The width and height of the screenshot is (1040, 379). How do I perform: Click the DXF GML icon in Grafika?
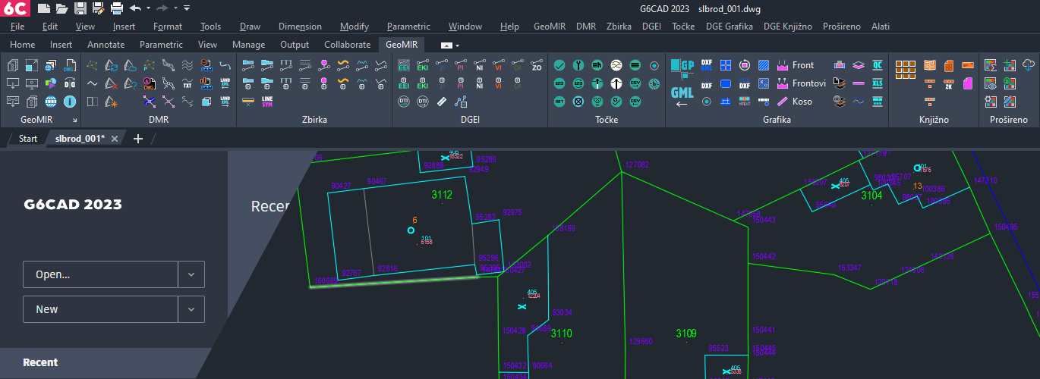[x=707, y=65]
